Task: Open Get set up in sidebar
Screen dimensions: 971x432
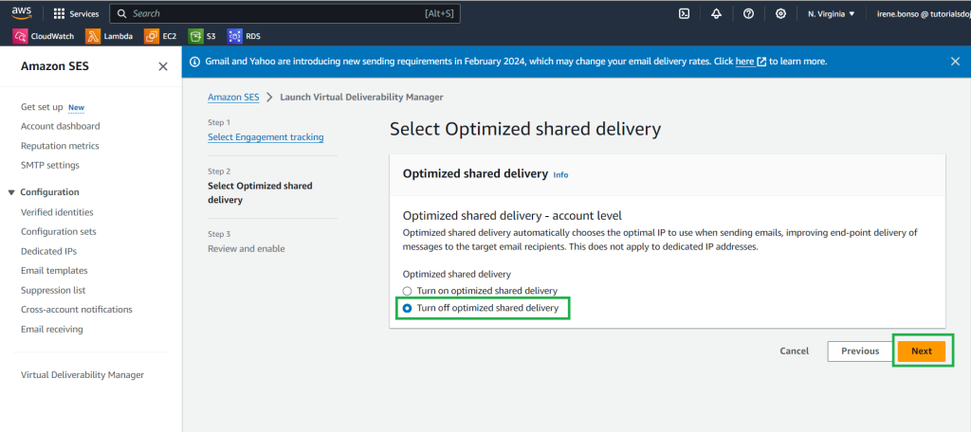Action: (42, 107)
